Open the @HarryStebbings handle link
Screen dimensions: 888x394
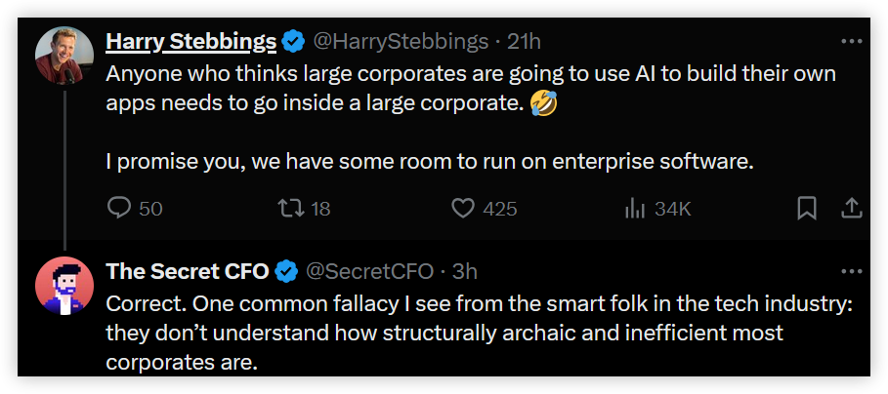click(400, 41)
